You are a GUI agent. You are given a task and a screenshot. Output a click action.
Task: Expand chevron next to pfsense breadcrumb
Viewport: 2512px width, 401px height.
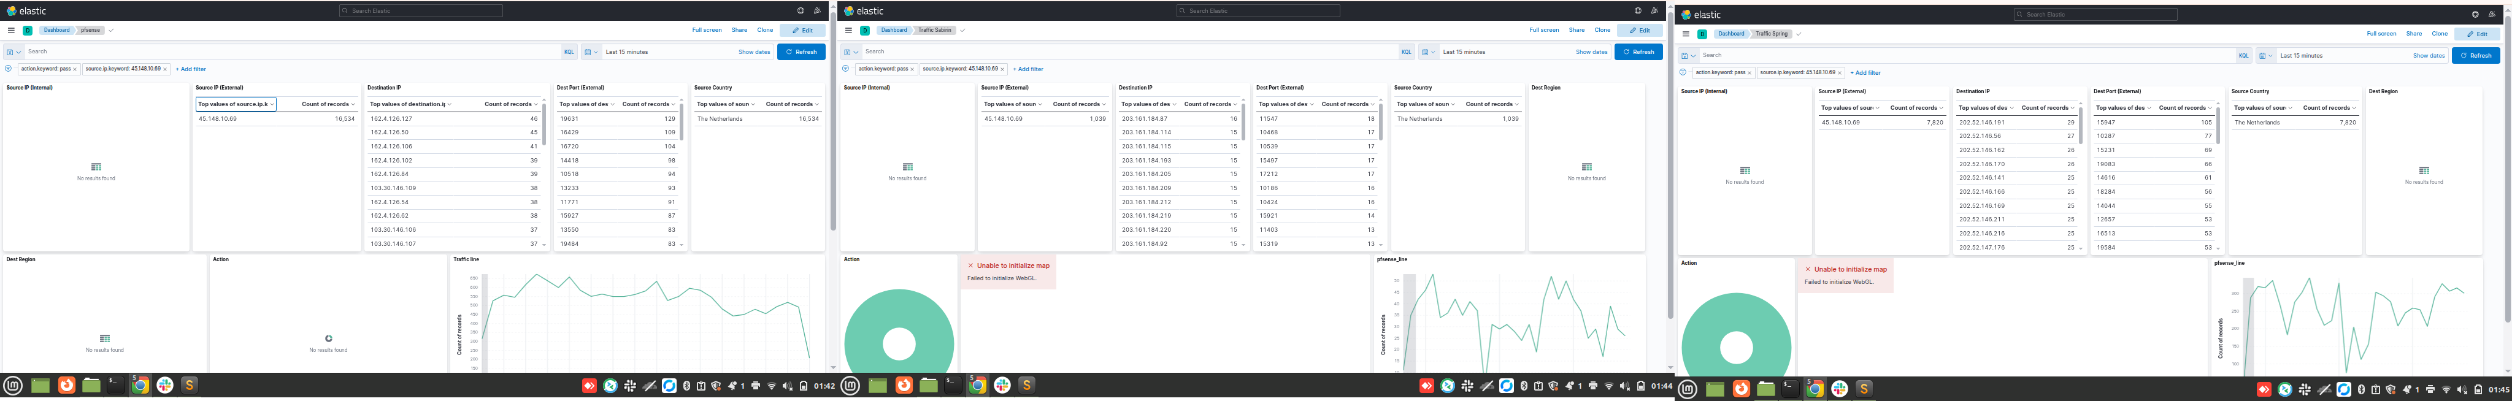[x=111, y=30]
